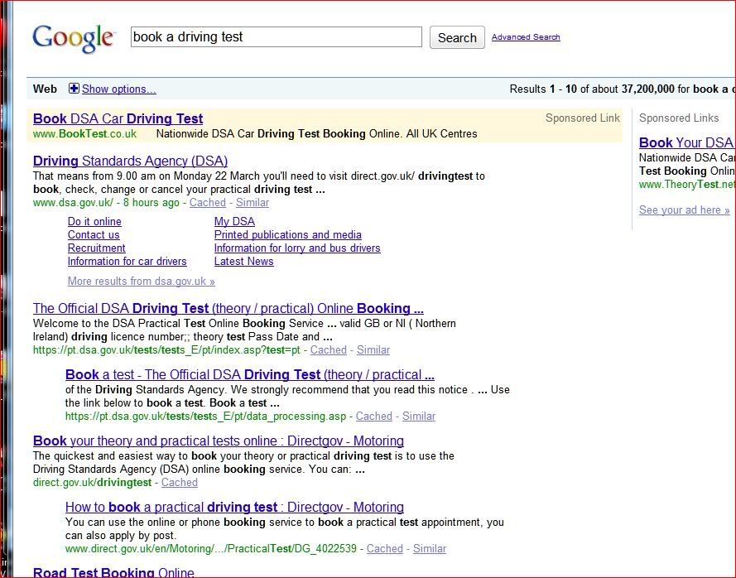Image resolution: width=736 pixels, height=578 pixels.
Task: Open 'The Official DSA Driving Test' Online Booking result
Action: coord(228,308)
